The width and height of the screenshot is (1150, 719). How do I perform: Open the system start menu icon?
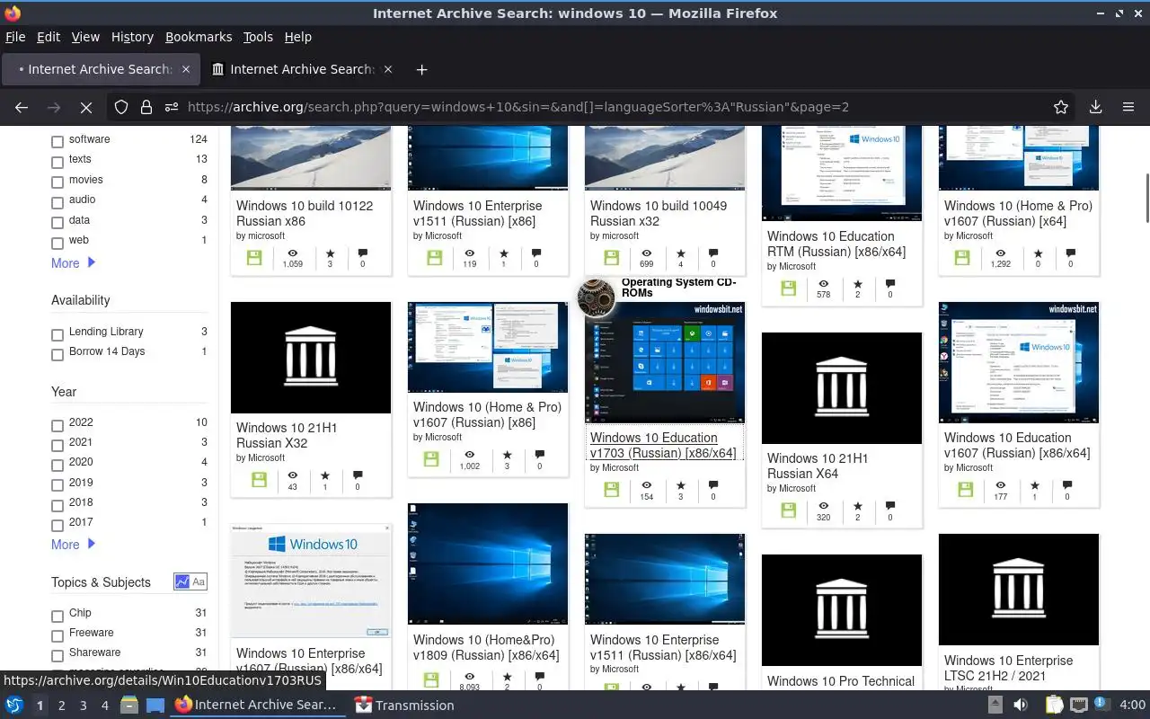coord(14,706)
